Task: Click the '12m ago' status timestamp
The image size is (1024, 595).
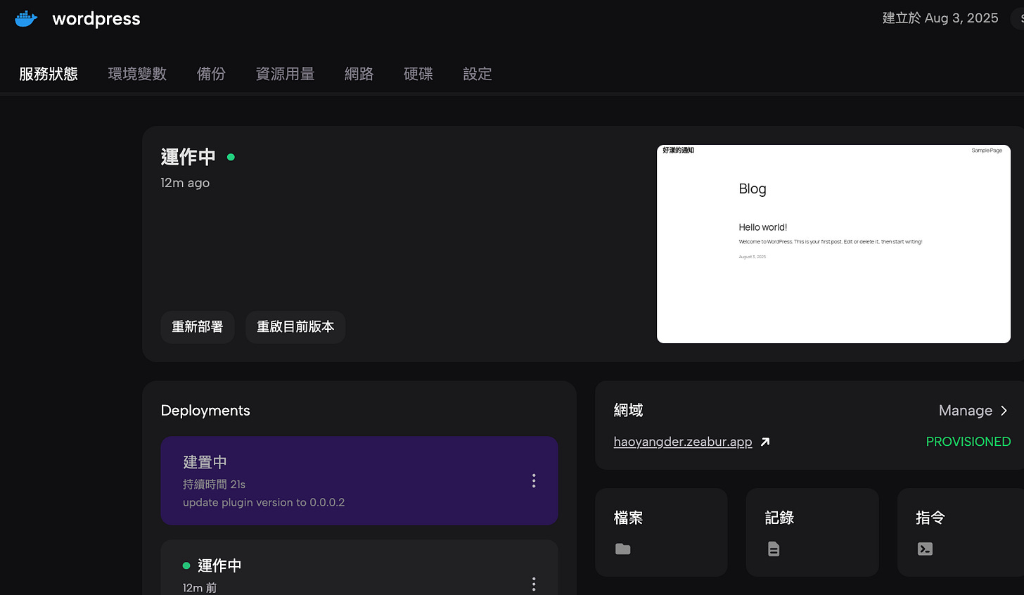Action: coord(185,183)
